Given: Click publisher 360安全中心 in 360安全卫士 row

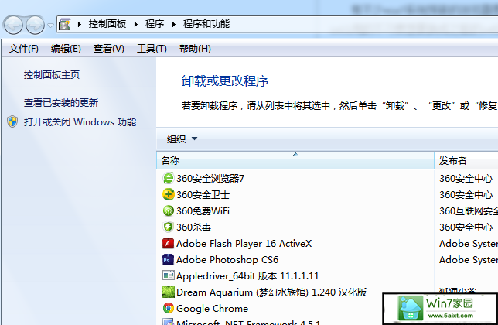Looking at the screenshot, I should [466, 195].
